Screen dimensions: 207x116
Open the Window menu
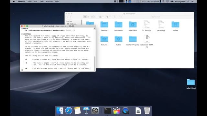coord(49,1)
